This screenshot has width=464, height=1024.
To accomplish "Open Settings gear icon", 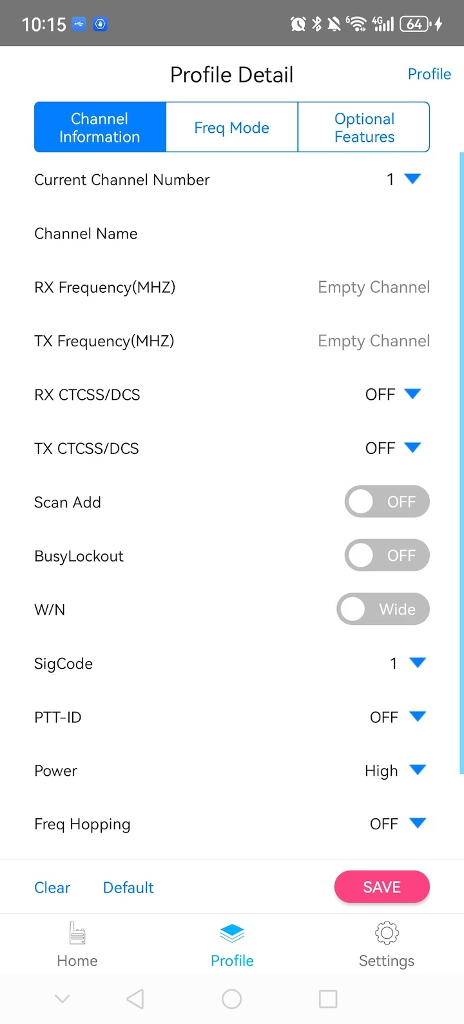I will [387, 933].
